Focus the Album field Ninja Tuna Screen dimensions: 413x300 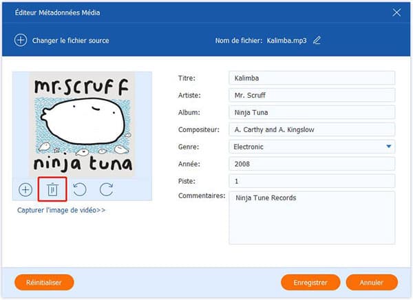click(312, 112)
